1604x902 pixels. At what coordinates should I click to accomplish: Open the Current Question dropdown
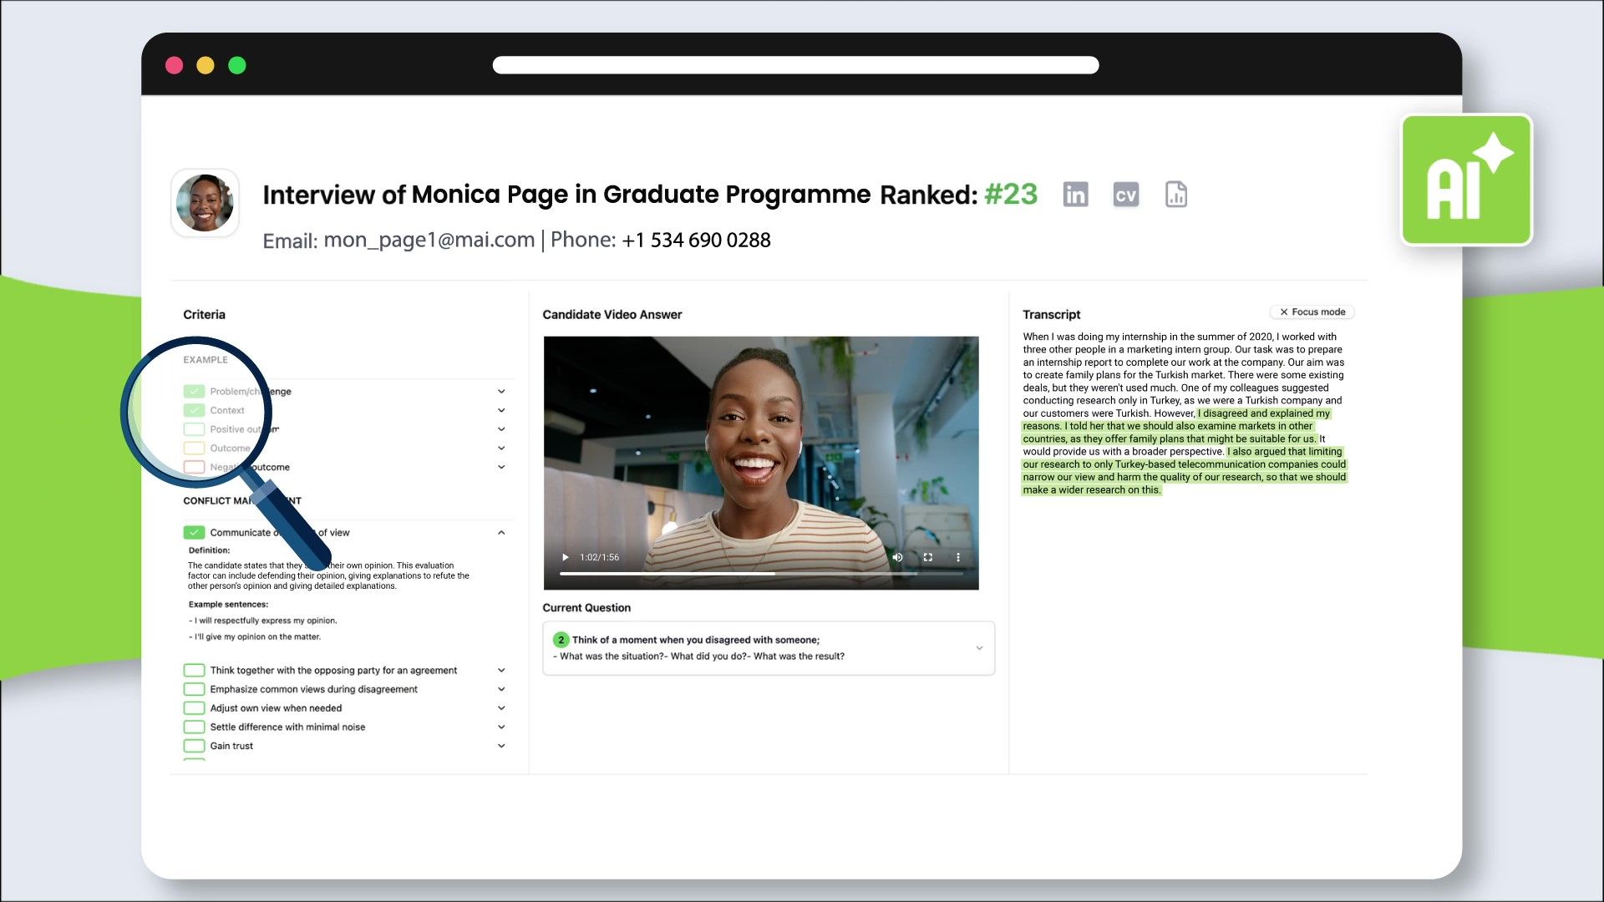pos(979,648)
